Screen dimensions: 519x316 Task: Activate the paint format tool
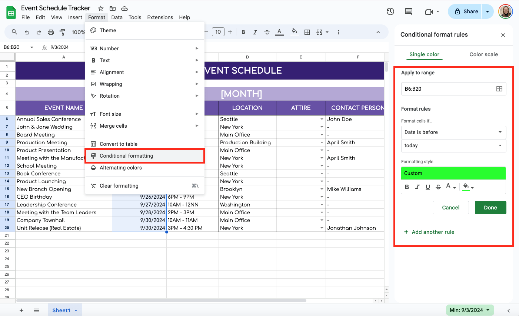(62, 32)
